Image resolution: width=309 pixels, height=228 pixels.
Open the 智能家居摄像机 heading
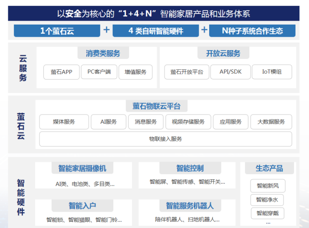[82, 168]
